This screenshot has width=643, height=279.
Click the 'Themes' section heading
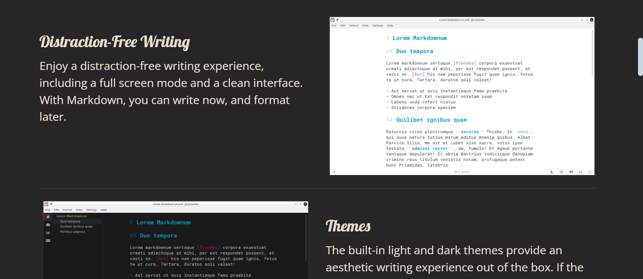(348, 226)
